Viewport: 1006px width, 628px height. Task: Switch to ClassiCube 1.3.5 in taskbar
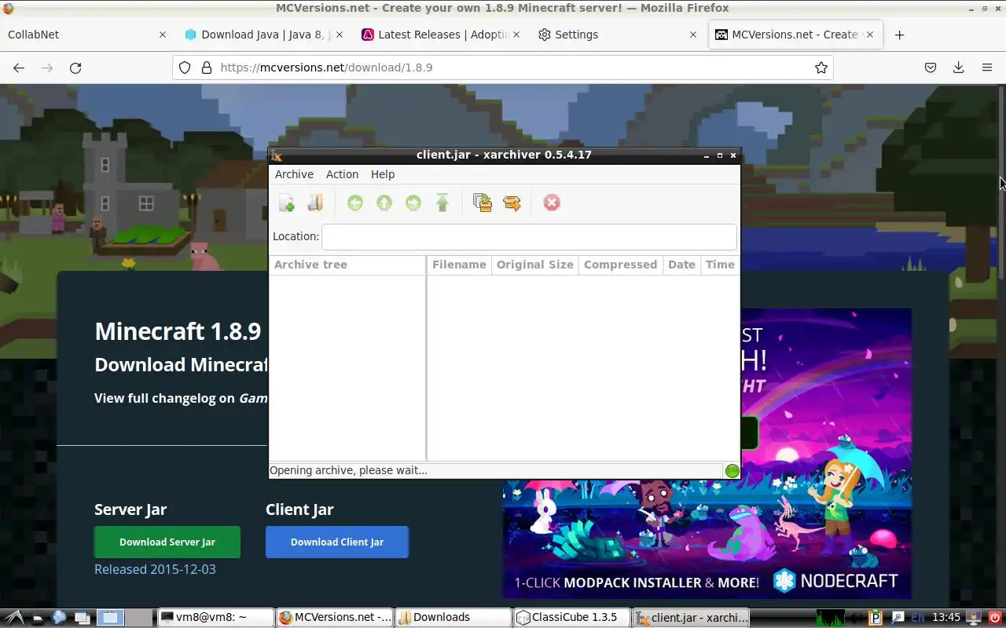point(572,618)
